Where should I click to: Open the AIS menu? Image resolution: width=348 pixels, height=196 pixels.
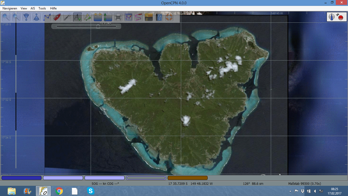[x=32, y=8]
